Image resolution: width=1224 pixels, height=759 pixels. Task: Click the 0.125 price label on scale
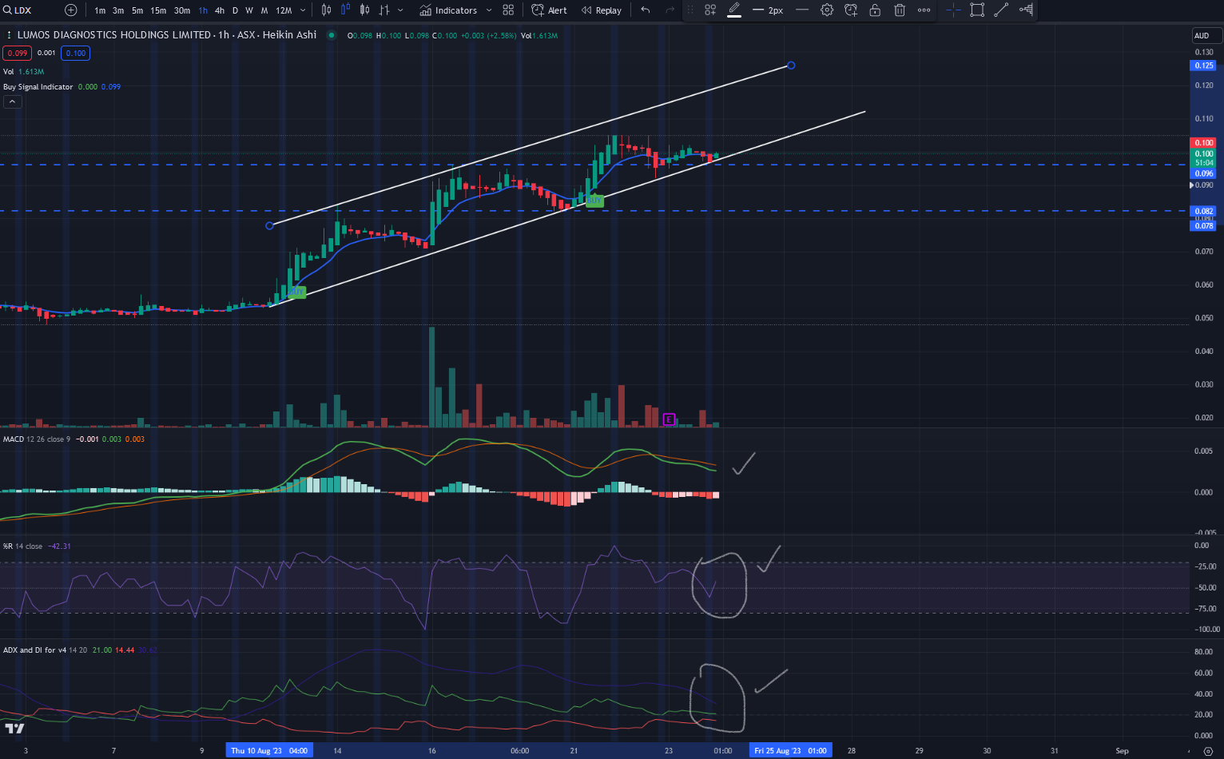coord(1203,66)
